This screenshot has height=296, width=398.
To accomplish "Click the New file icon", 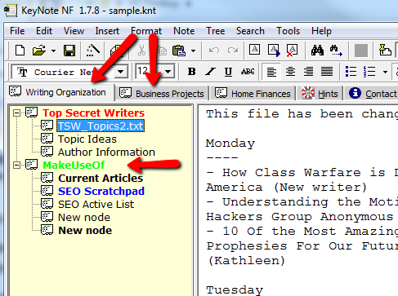I will pyautogui.click(x=20, y=51).
